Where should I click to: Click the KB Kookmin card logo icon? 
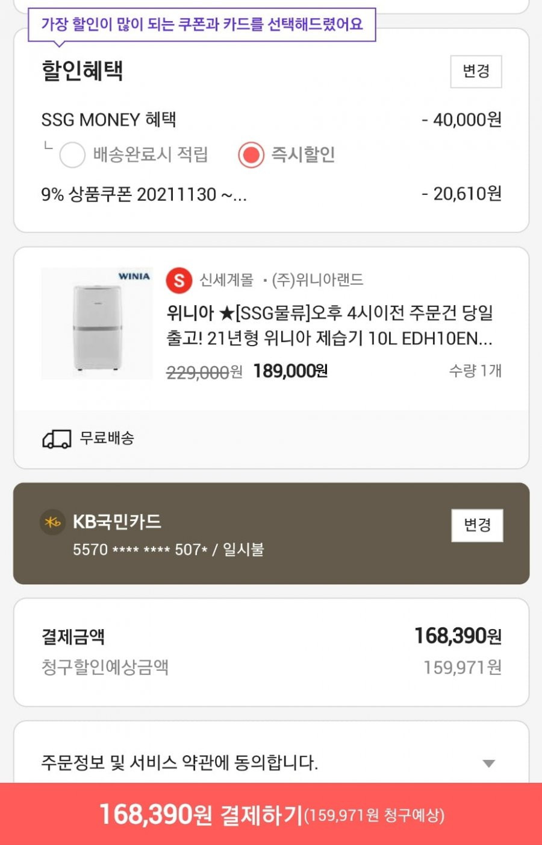point(52,522)
